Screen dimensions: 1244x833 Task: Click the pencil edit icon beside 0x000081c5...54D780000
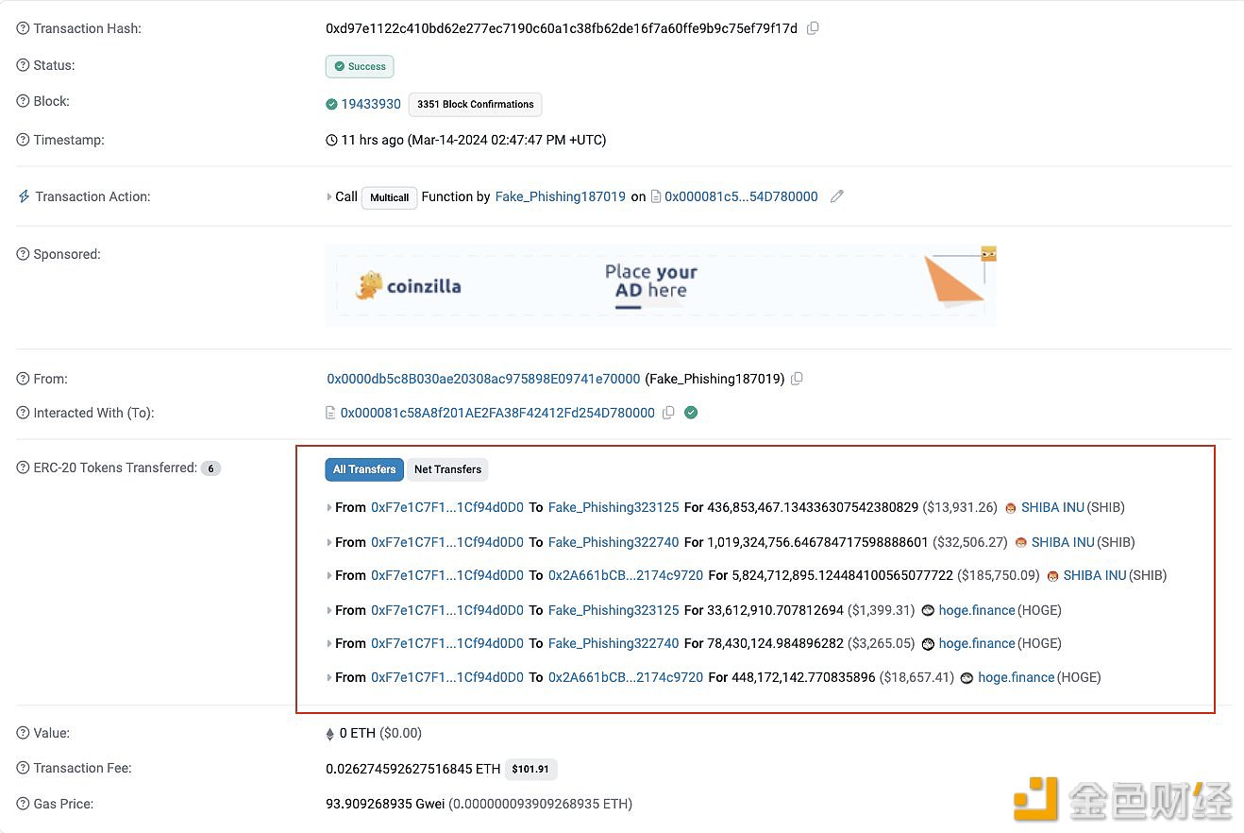pos(836,196)
